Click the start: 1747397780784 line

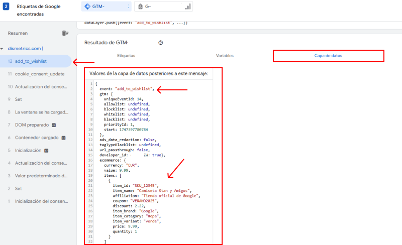tap(126, 130)
